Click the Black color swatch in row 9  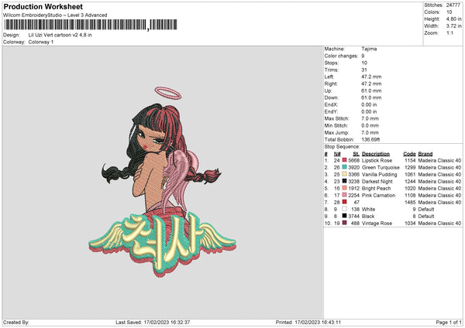click(x=344, y=216)
